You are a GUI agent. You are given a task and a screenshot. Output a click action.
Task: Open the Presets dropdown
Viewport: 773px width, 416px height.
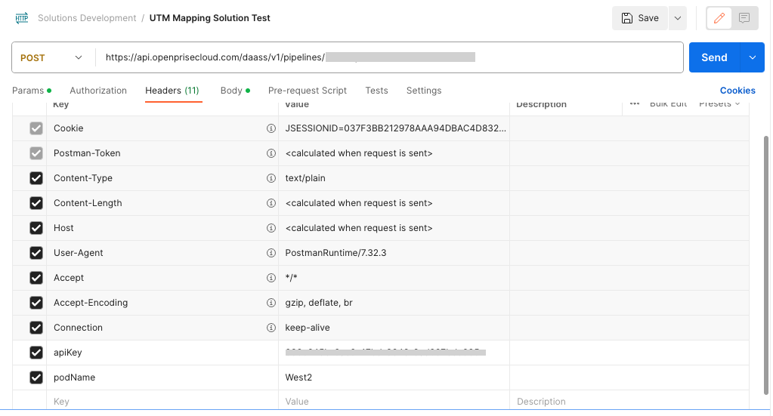(719, 104)
